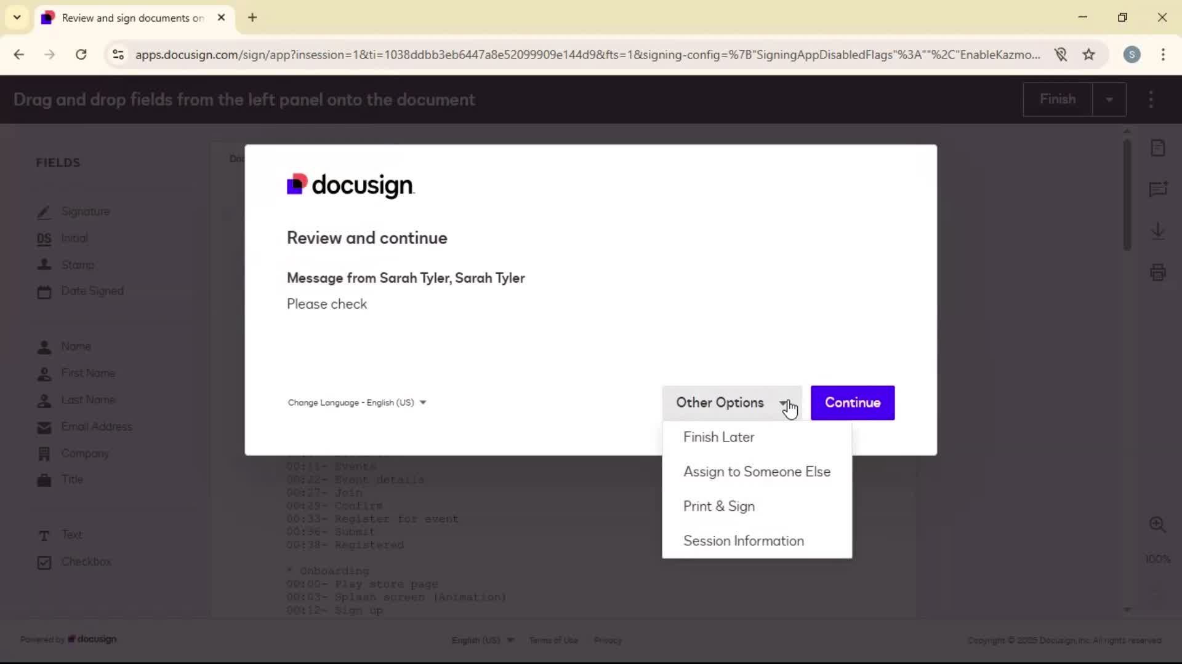1182x664 pixels.
Task: Click the scrollbar down arrow
Action: click(1127, 610)
